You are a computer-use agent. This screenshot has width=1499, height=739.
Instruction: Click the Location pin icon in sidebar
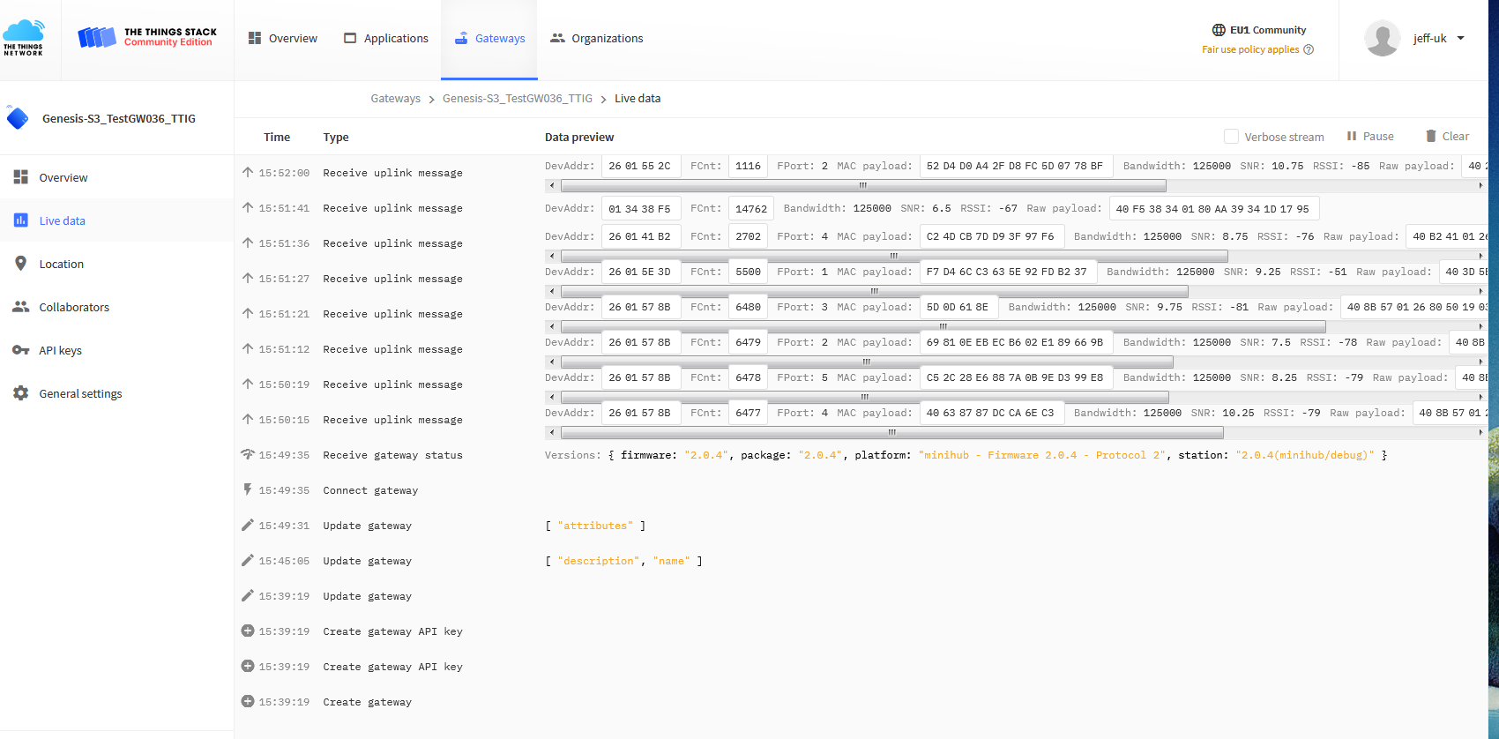pyautogui.click(x=20, y=264)
